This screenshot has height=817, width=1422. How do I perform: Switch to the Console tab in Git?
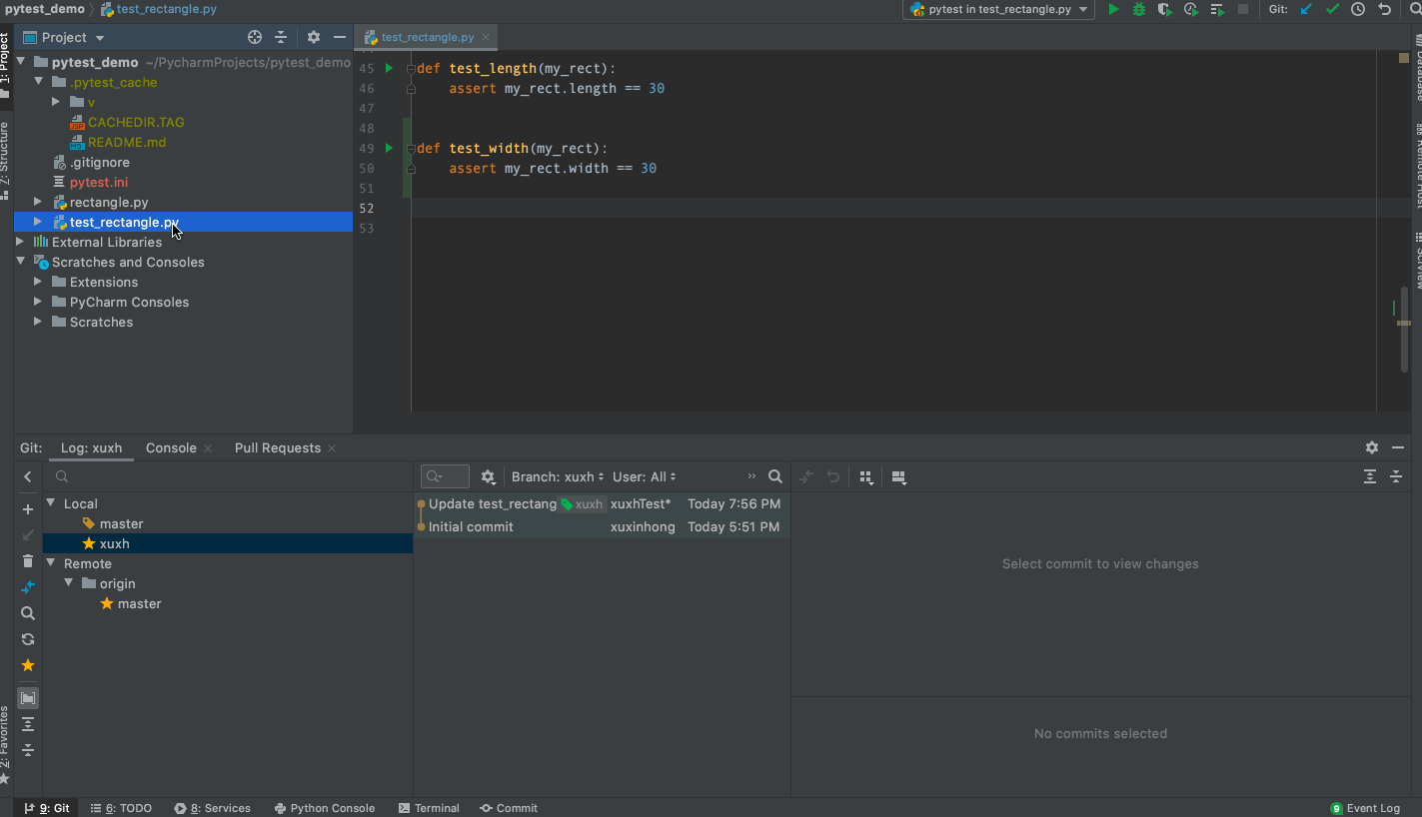click(171, 448)
